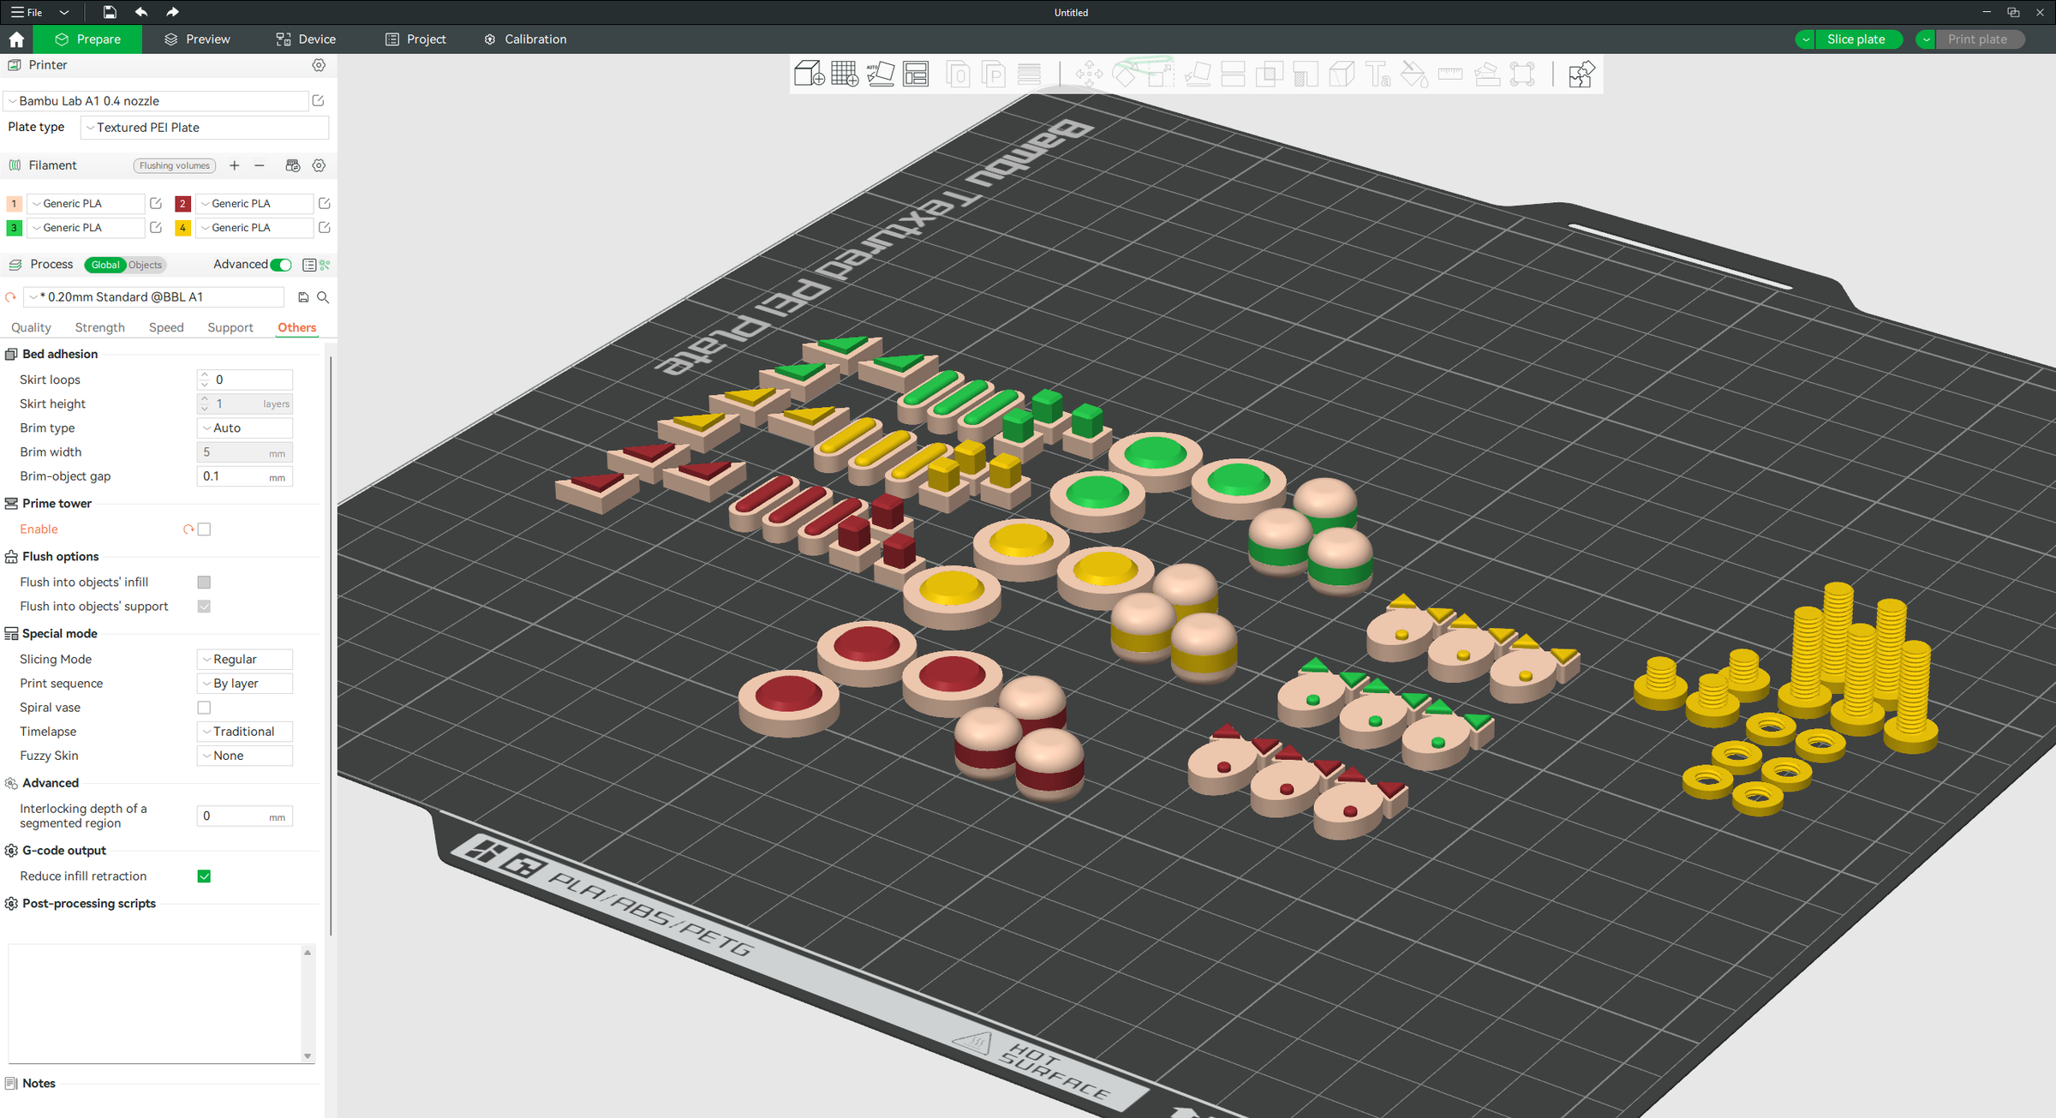Click the Split to objects icon
Image resolution: width=2056 pixels, height=1118 pixels.
pyautogui.click(x=959, y=74)
